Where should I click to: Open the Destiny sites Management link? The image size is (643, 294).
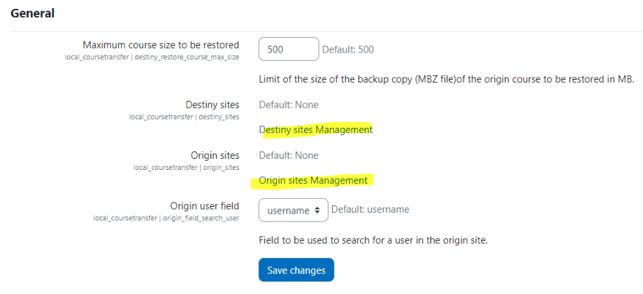pos(316,130)
